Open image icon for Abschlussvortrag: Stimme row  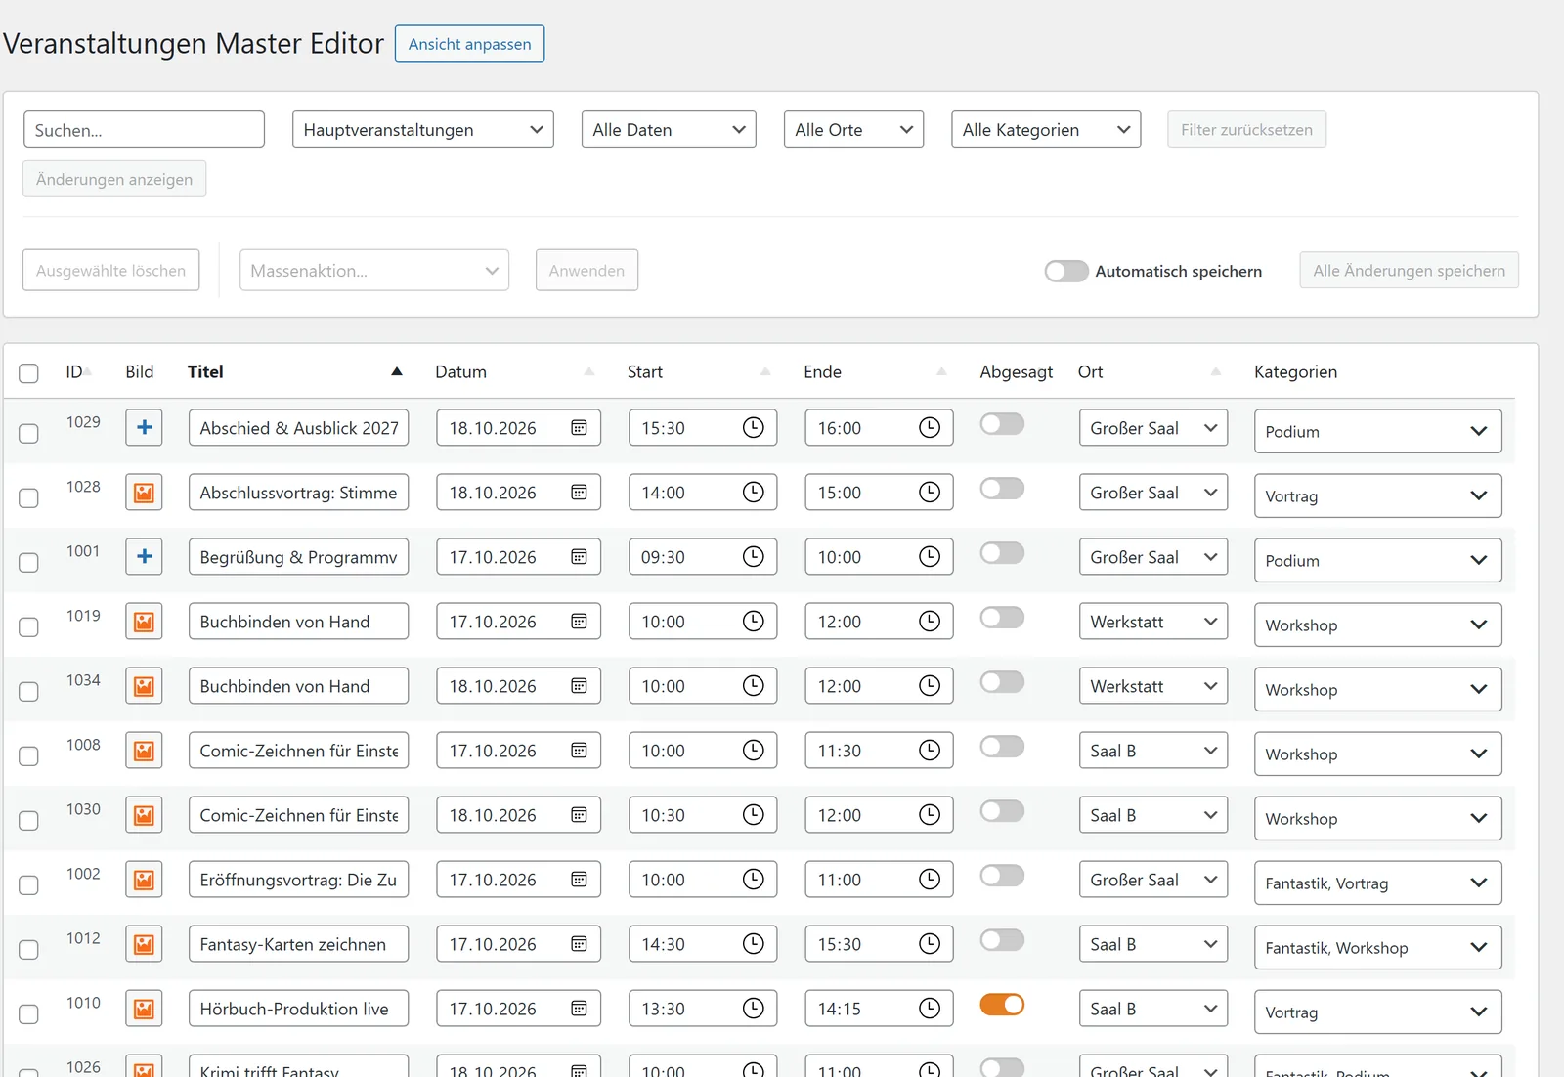pyautogui.click(x=144, y=492)
